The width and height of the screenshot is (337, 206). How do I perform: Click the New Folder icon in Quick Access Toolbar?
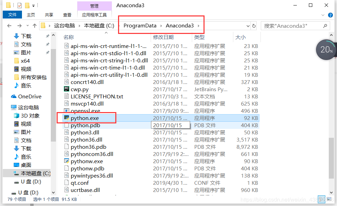pos(27,5)
